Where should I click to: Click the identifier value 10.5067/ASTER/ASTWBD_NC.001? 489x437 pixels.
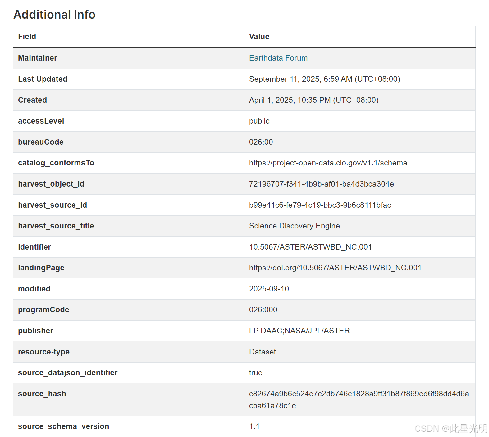310,247
